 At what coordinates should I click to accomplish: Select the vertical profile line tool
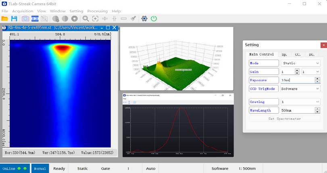click(x=115, y=19)
